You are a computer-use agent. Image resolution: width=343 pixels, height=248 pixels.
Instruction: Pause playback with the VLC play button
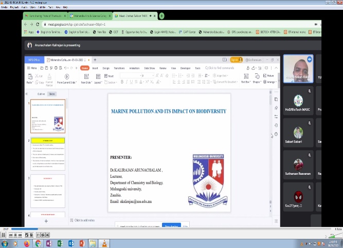(4, 235)
